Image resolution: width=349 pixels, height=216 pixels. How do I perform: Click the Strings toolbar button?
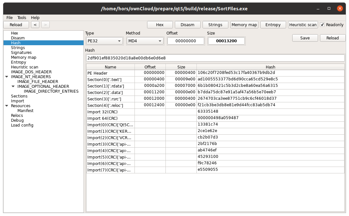pyautogui.click(x=215, y=25)
